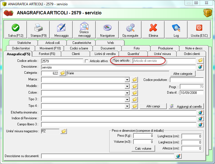Click globe icon beside Indice di Revisione
This screenshot has height=164, width=215.
(x=201, y=118)
